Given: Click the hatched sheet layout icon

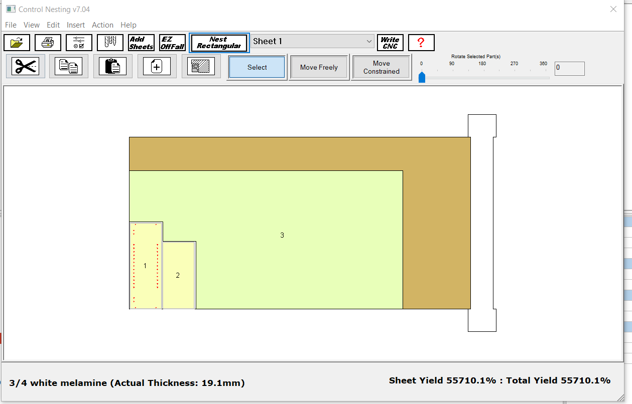Looking at the screenshot, I should (201, 67).
